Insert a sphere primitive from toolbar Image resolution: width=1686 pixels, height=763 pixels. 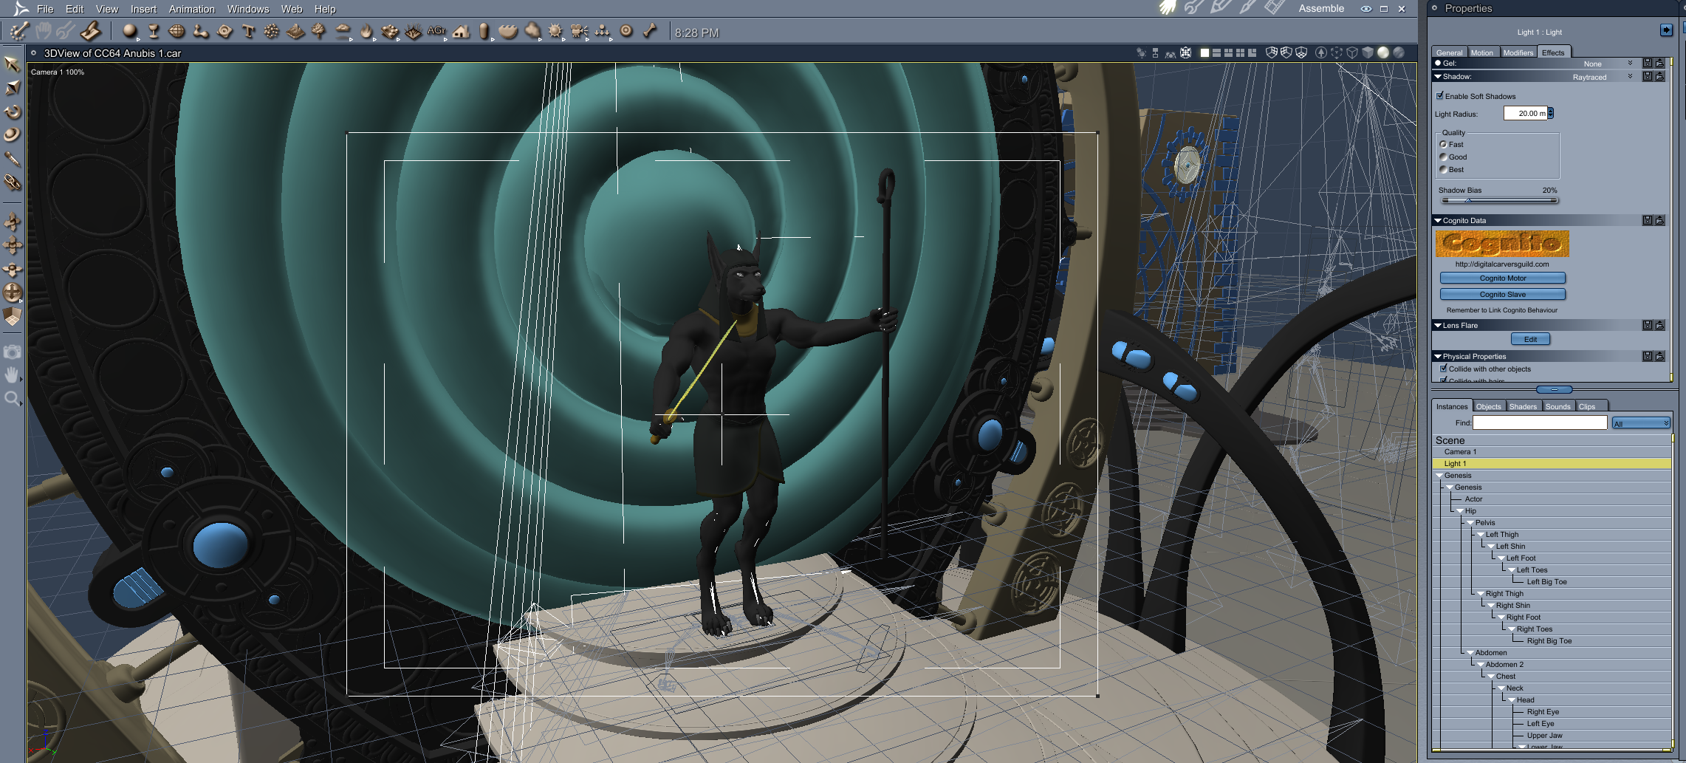130,31
